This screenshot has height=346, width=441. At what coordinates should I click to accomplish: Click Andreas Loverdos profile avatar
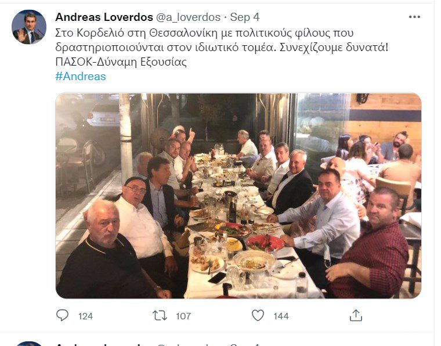click(28, 27)
